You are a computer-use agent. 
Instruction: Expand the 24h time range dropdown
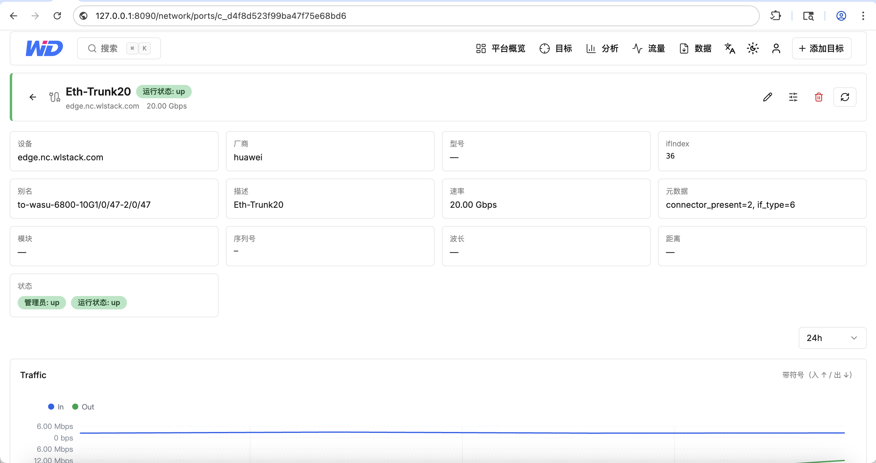[832, 338]
